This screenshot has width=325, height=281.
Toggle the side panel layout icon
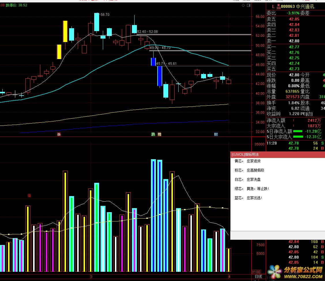(248, 5)
